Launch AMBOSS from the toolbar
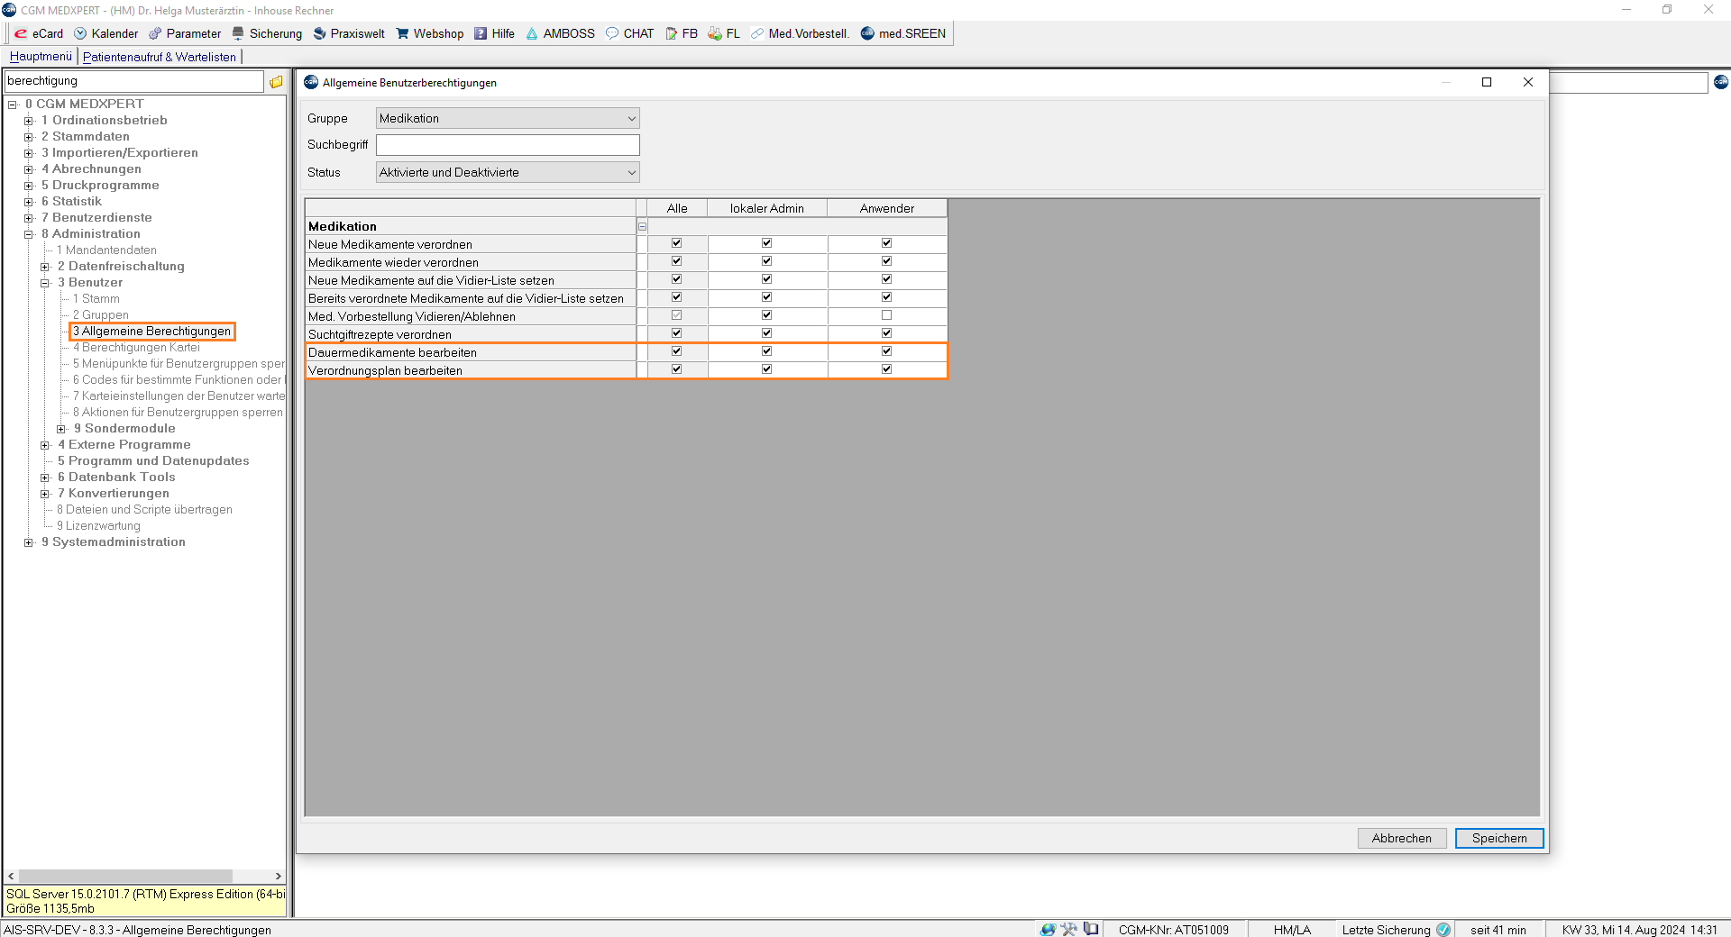 (x=560, y=33)
